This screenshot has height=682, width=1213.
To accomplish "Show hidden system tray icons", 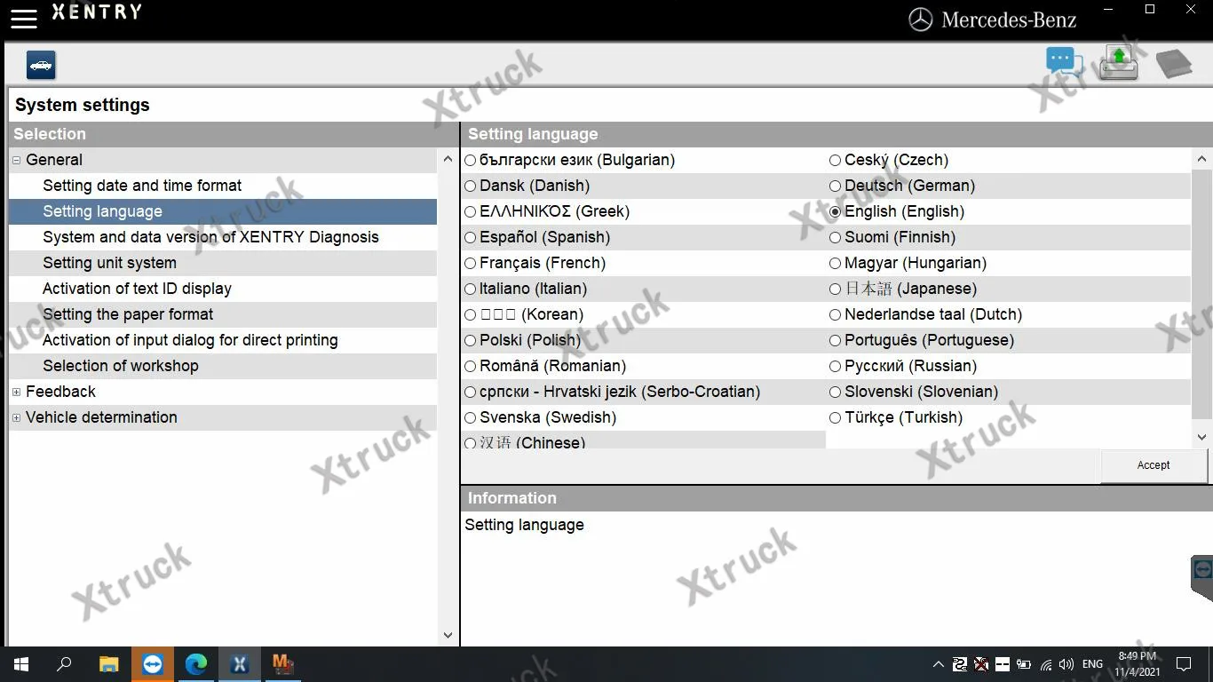I will click(939, 664).
